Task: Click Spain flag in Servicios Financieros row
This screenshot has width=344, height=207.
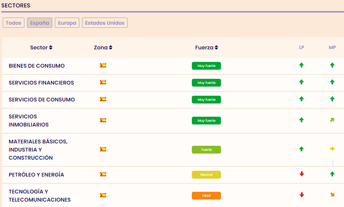Action: [x=103, y=82]
